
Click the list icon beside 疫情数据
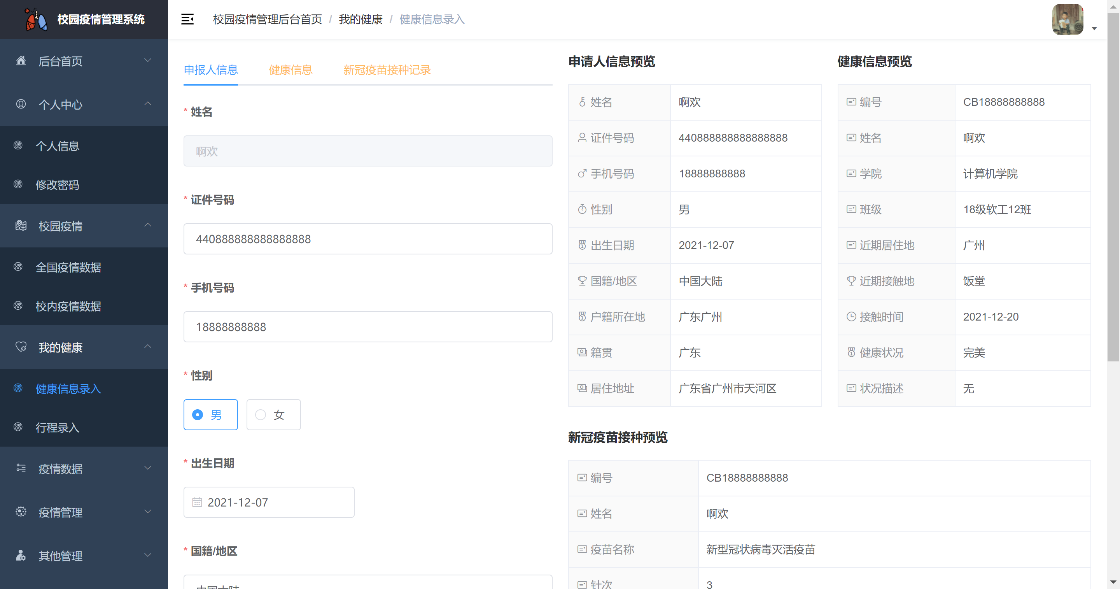21,468
